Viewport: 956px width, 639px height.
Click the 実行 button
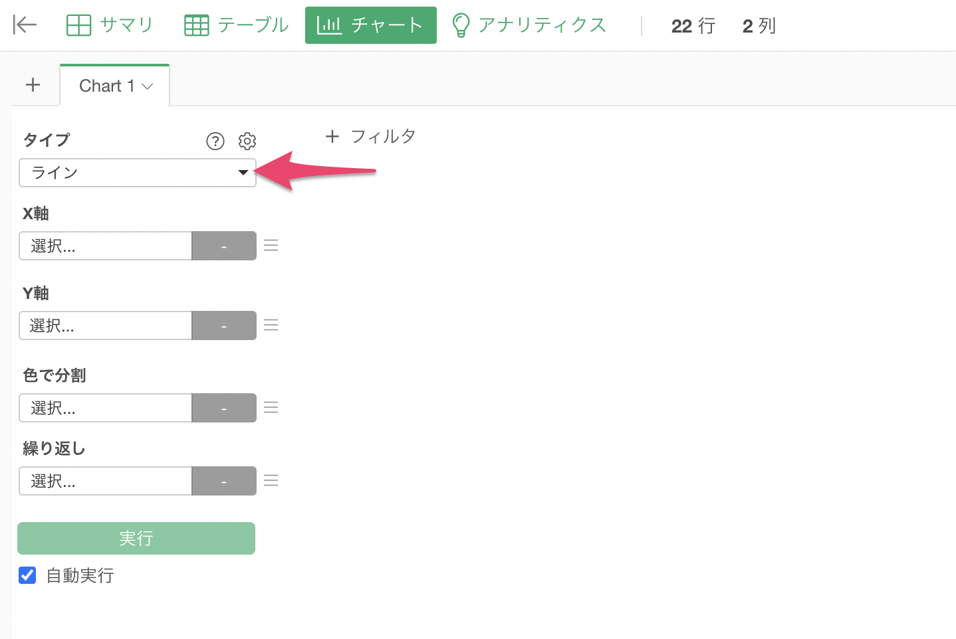pos(136,538)
